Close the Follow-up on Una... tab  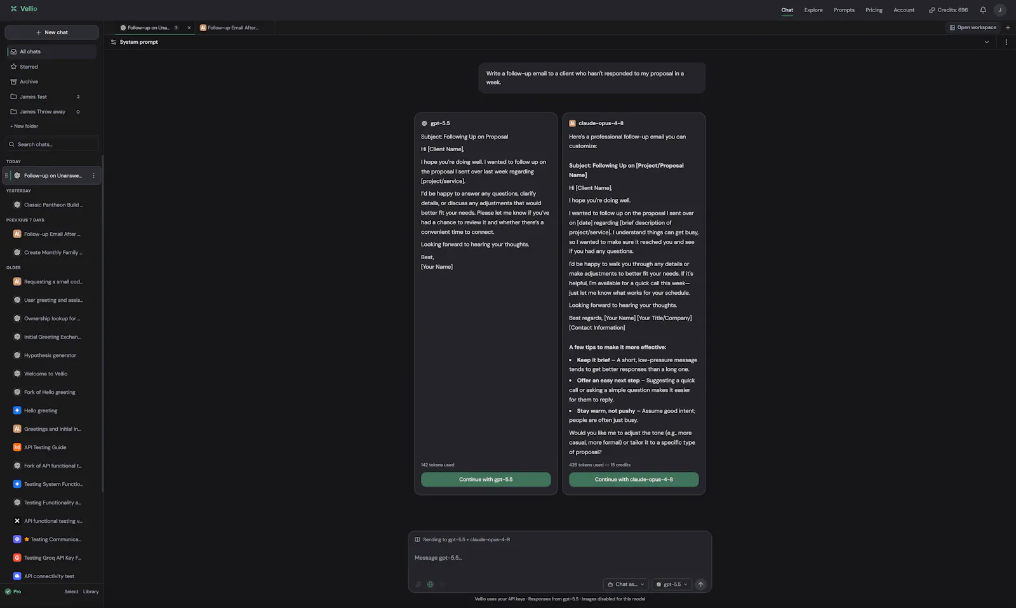coord(189,27)
